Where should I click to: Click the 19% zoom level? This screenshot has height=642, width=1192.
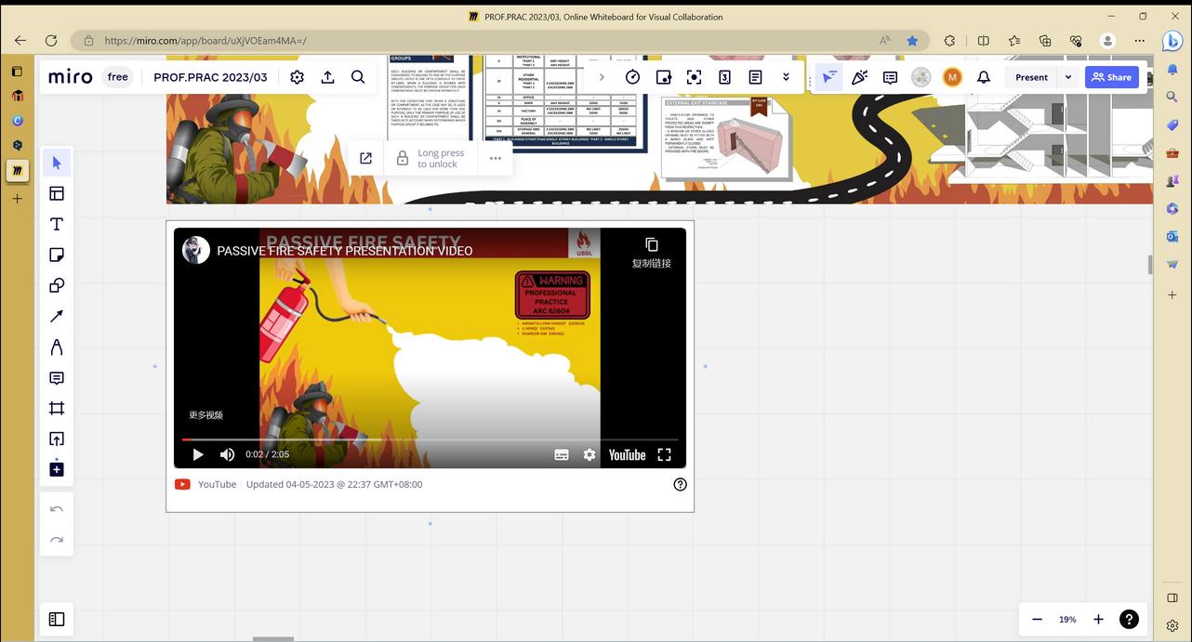pyautogui.click(x=1067, y=619)
